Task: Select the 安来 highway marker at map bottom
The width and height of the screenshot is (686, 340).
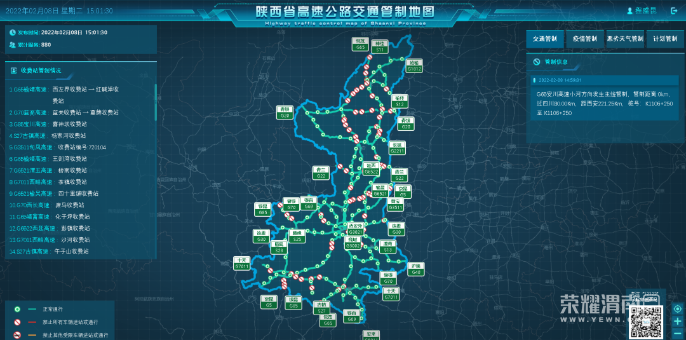Action: 372,336
